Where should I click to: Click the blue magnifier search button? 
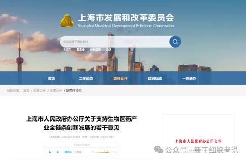175,41
